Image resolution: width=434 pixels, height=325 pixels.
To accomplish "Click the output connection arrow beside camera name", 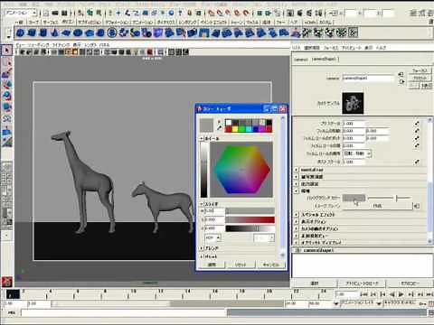I will (x=401, y=81).
